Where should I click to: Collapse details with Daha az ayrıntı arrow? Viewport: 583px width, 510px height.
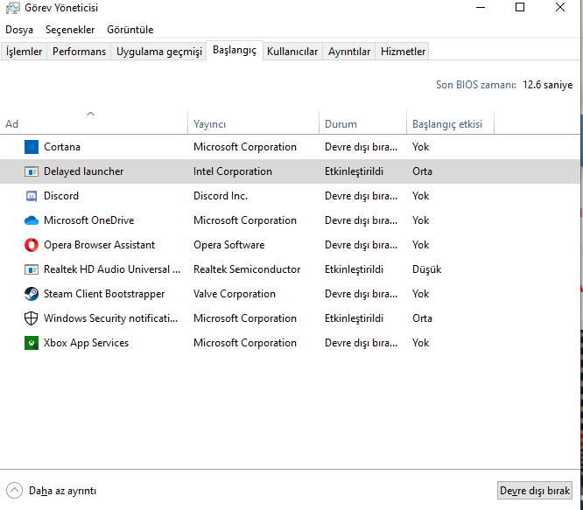pos(15,491)
